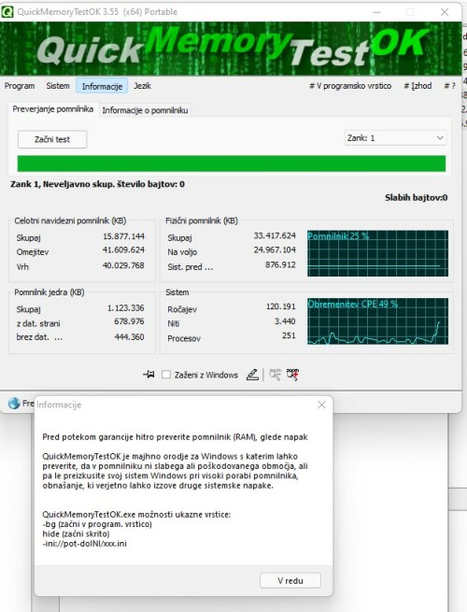Close the Informacije dialog with X
This screenshot has height=612, width=467.
(321, 405)
